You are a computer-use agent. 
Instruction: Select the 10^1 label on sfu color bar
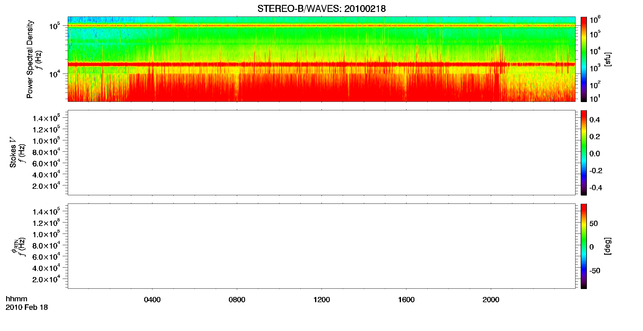point(595,99)
